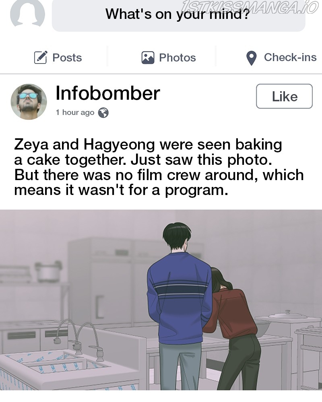Click the Check-ins location pin icon
Viewport: 322px width, 402px height.
point(252,58)
